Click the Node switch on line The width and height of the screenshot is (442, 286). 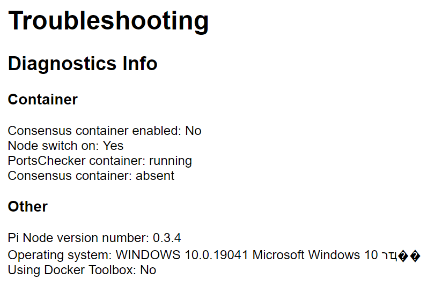pyautogui.click(x=65, y=146)
